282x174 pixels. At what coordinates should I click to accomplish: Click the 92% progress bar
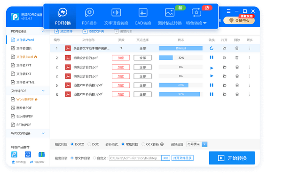[x=181, y=94]
